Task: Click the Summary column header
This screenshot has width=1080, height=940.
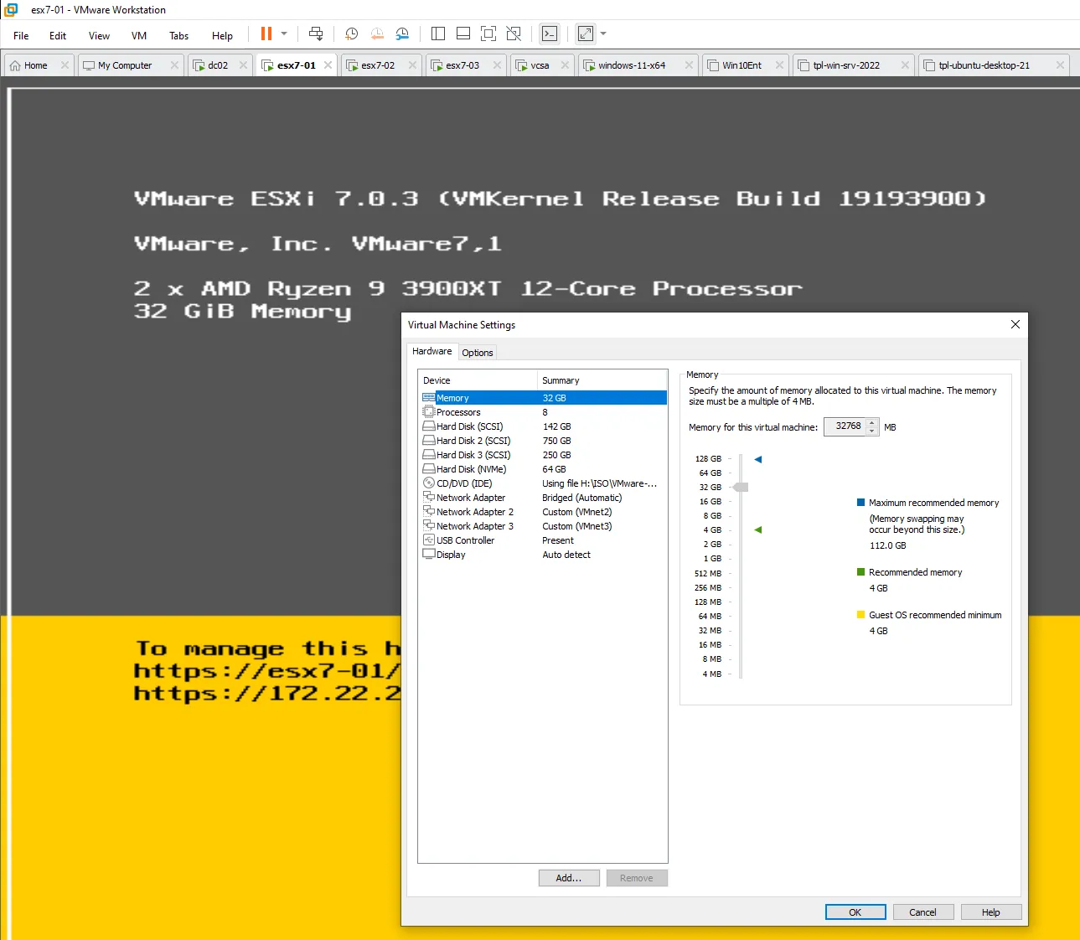Action: click(x=602, y=380)
